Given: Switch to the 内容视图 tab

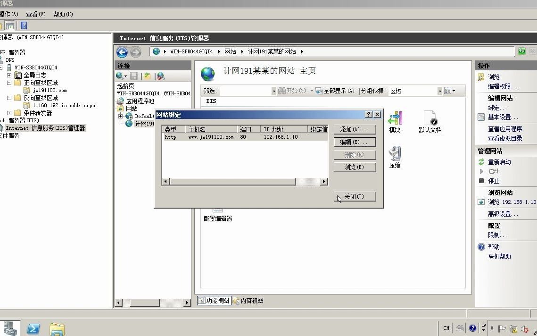Looking at the screenshot, I should point(248,301).
